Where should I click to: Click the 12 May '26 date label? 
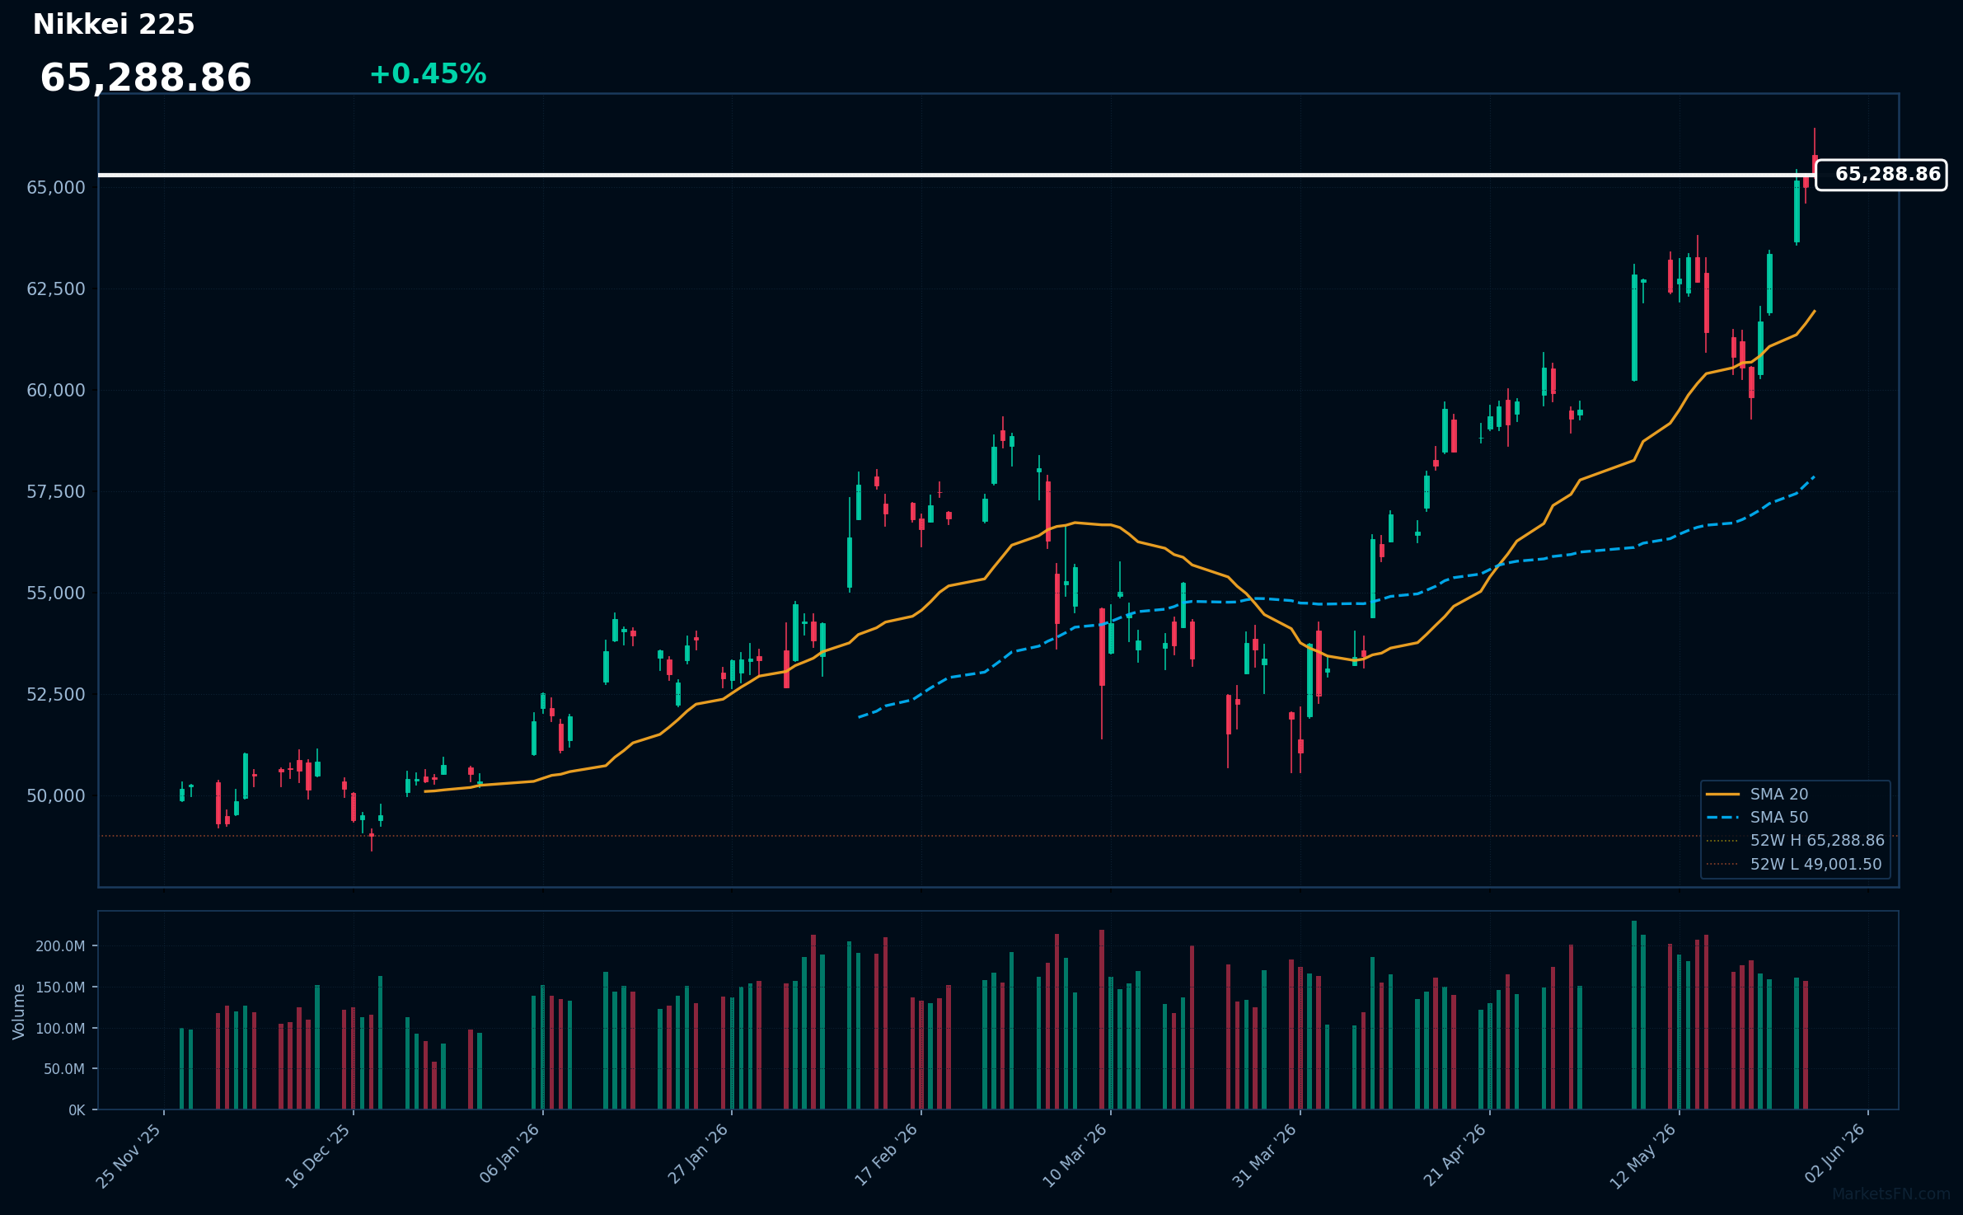(x=1644, y=1156)
